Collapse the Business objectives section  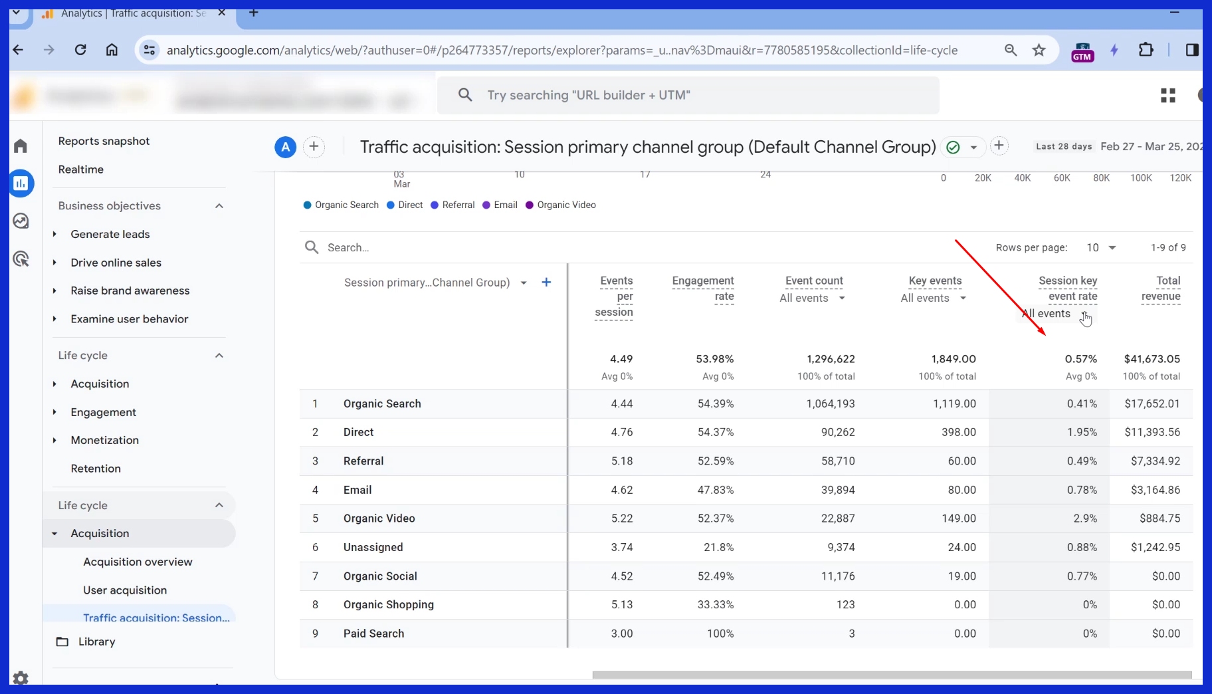[219, 206]
